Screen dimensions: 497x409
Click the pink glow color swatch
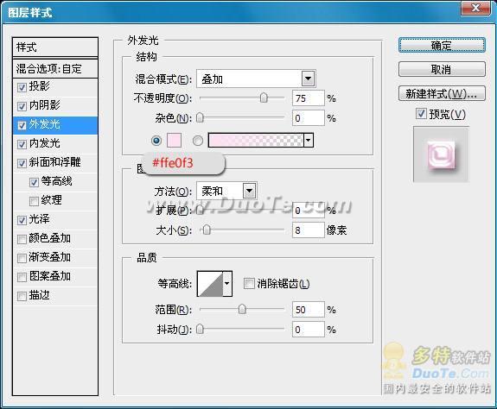tap(174, 140)
